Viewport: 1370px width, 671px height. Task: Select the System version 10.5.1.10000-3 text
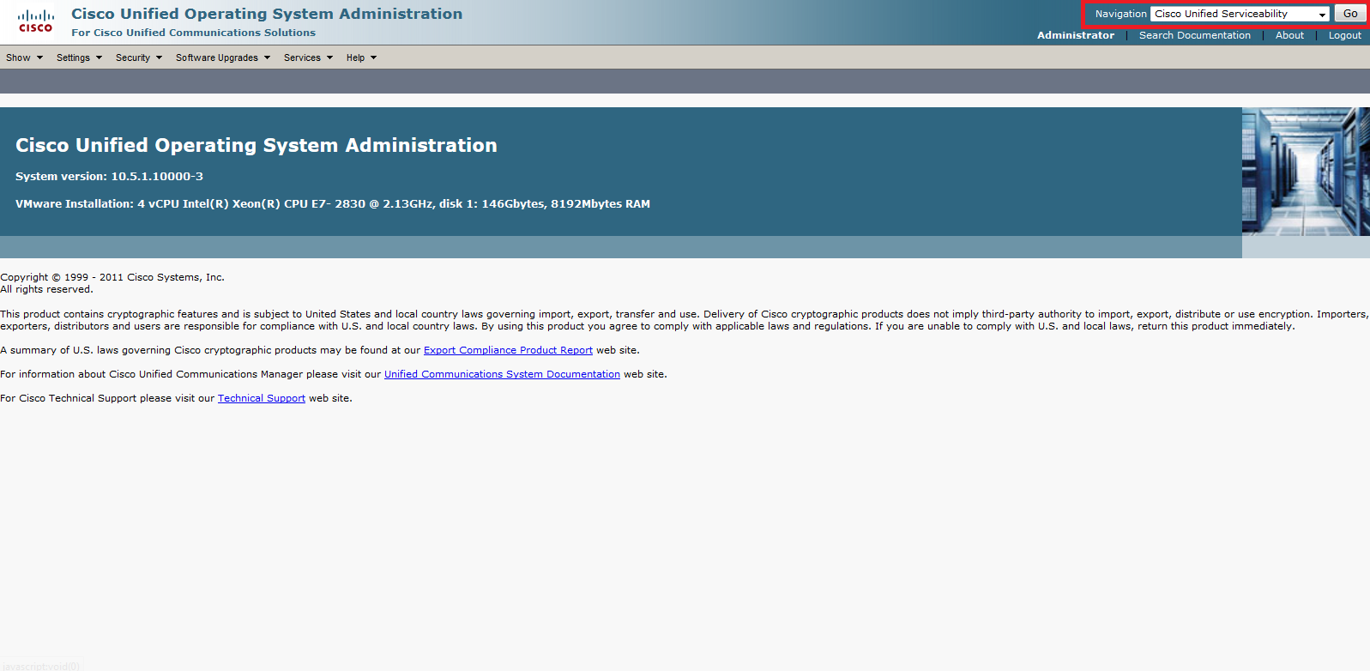tap(109, 176)
